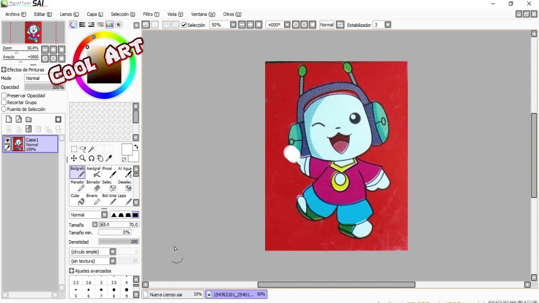Choose the rotate view tool
Image resolution: width=539 pixels, height=303 pixels.
click(91, 158)
